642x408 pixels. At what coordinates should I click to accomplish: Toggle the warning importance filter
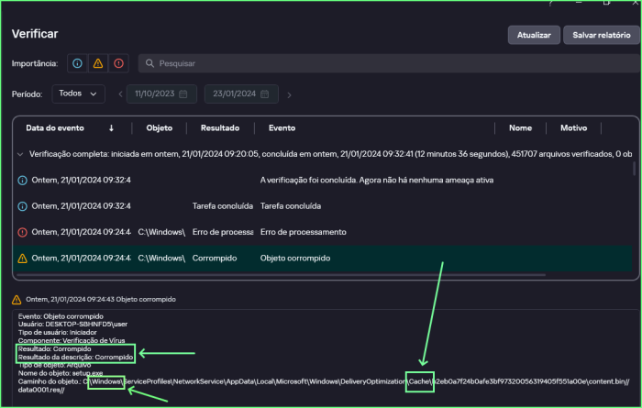pos(98,63)
